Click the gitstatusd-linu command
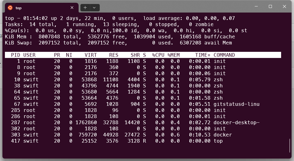Screen dimensions: 294x161 click(x=237, y=104)
